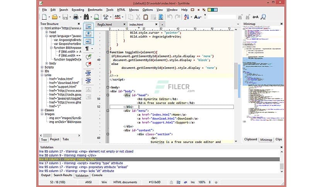Click the tools wrench and hammer icon
The width and height of the screenshot is (323, 187).
(106, 17)
